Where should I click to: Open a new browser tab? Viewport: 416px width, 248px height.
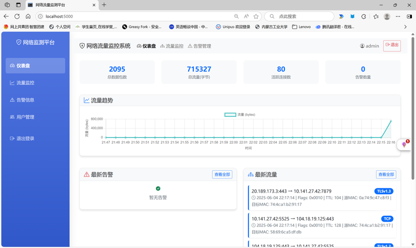tap(104, 5)
